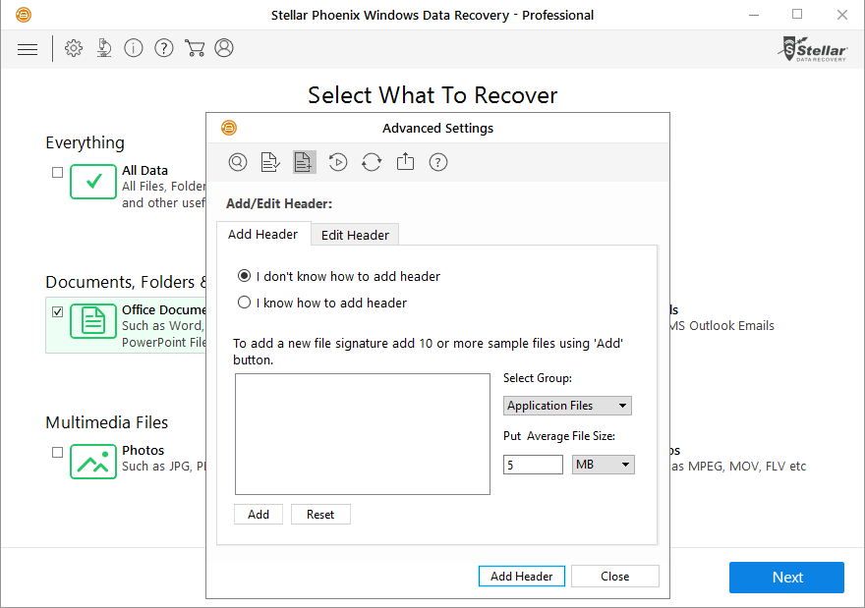Open the Resume Recovery clock-play icon
The image size is (865, 608).
(337, 162)
